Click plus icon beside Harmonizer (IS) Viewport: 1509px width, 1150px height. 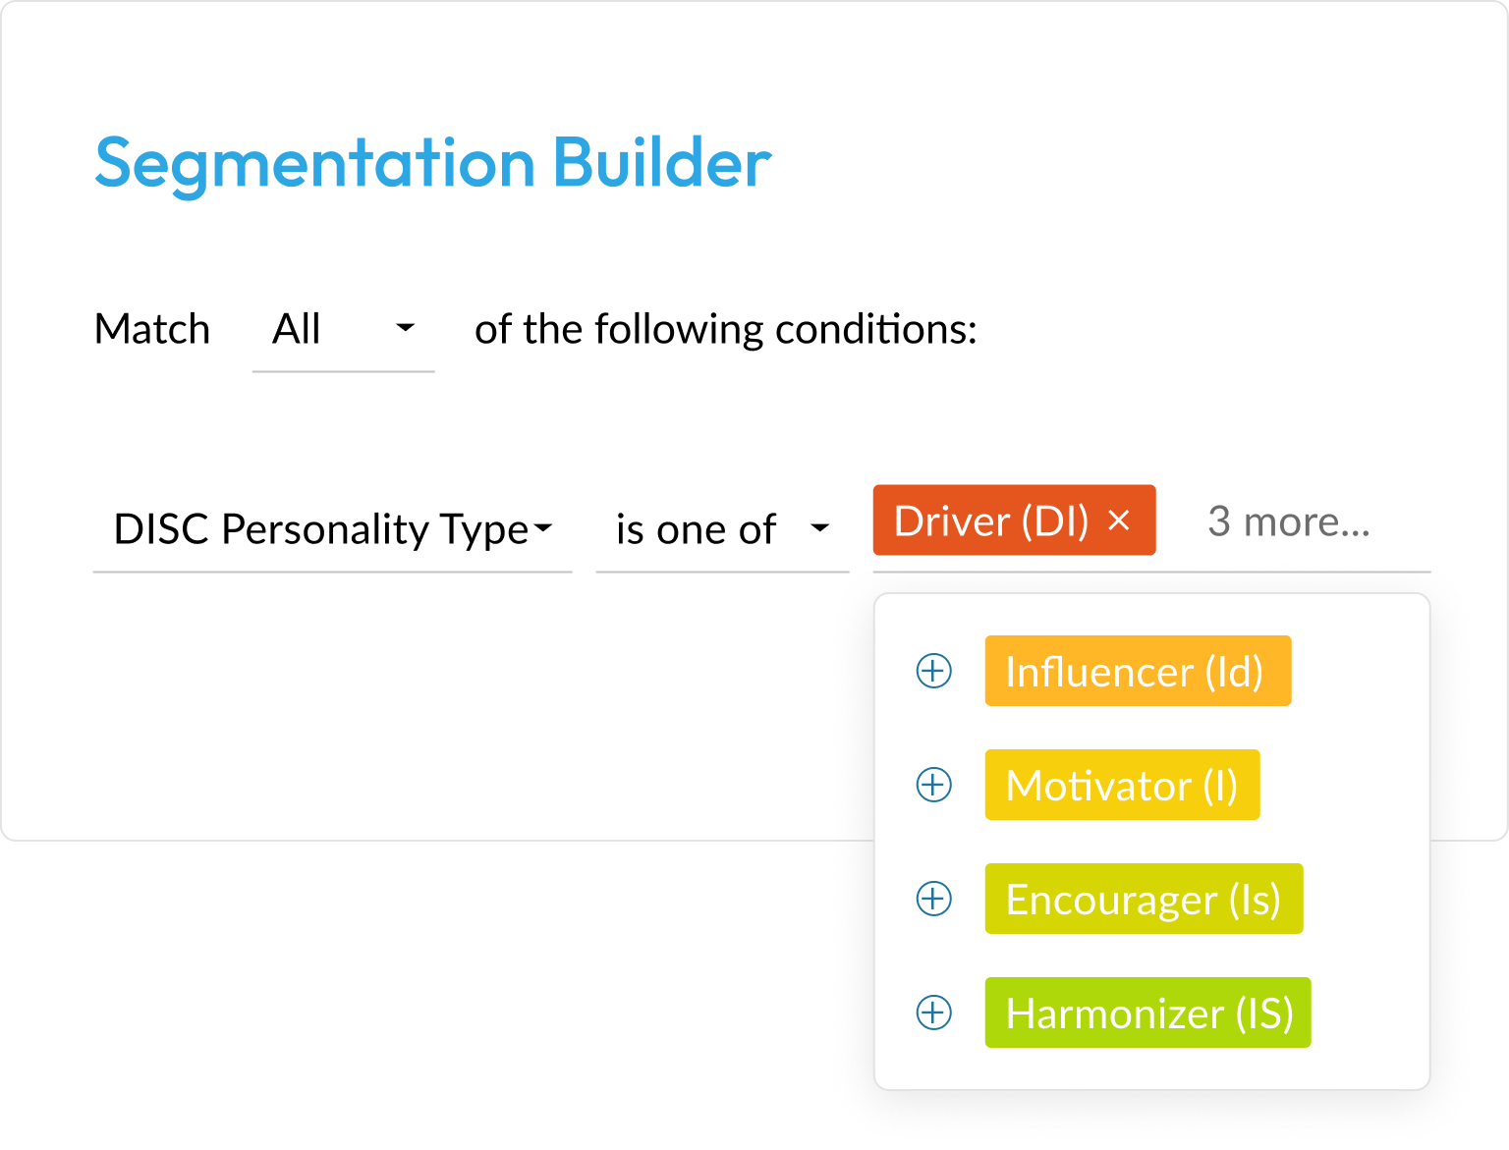(x=933, y=1013)
